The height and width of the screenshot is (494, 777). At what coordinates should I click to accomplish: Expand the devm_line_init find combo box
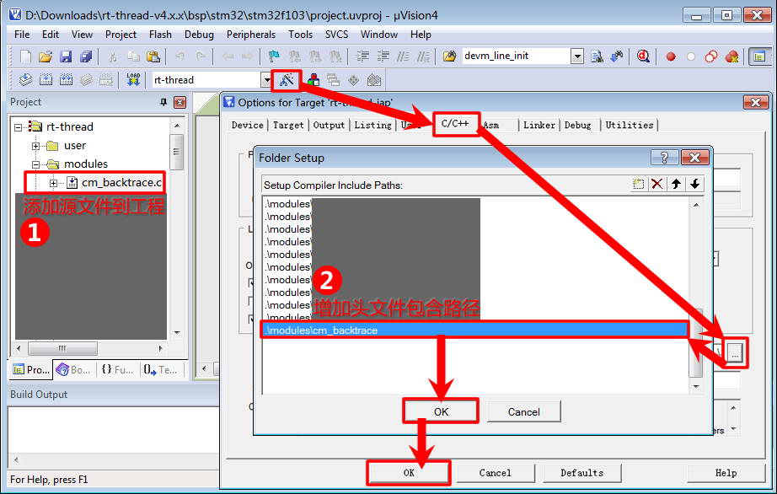577,56
